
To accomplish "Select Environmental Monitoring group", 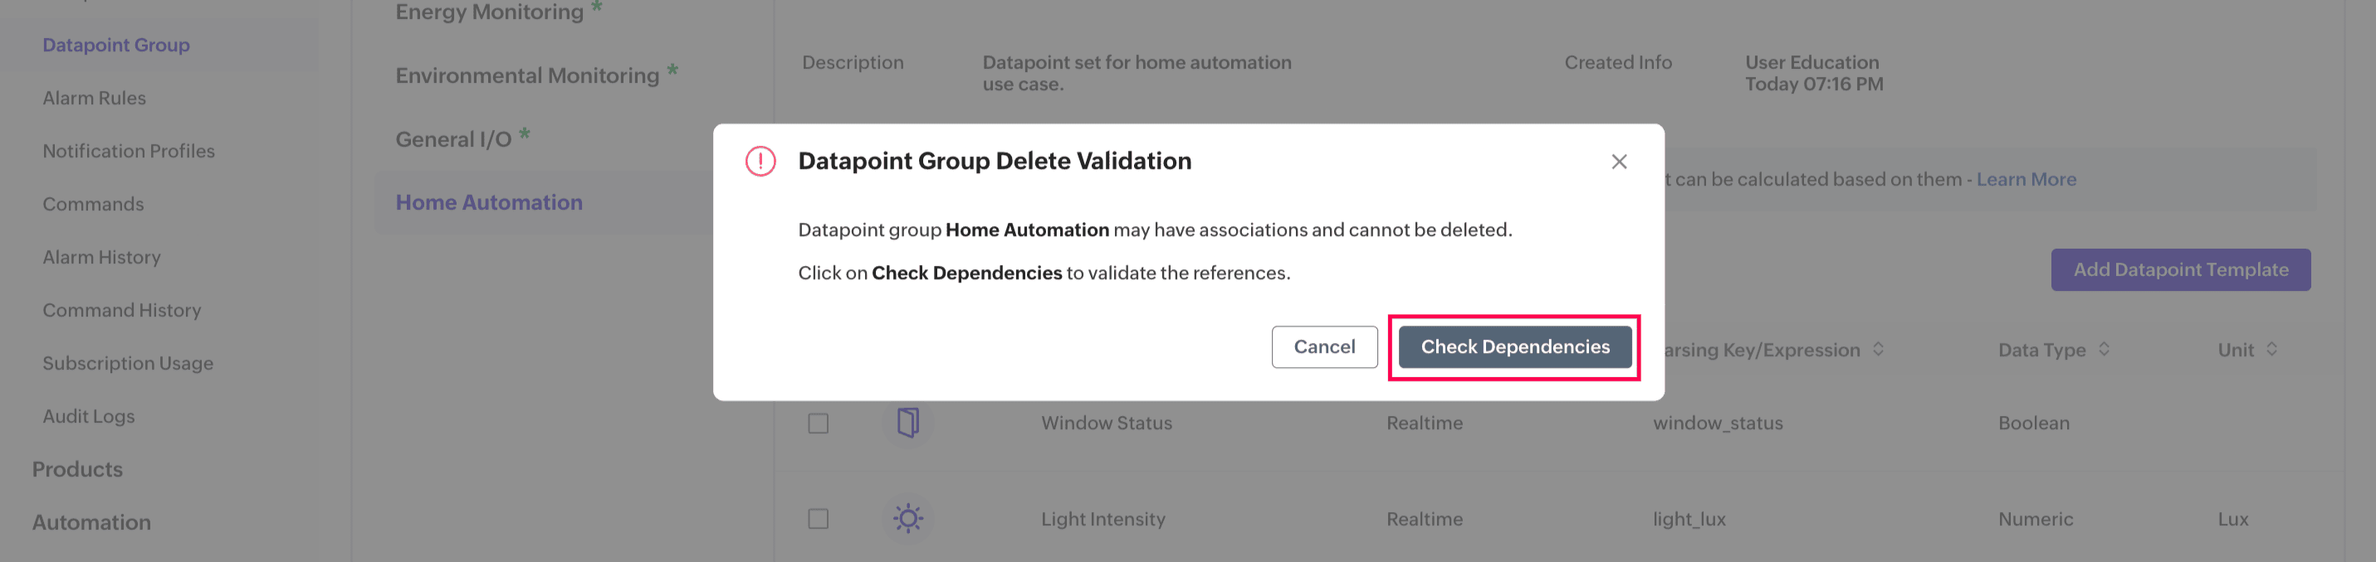I will point(526,75).
